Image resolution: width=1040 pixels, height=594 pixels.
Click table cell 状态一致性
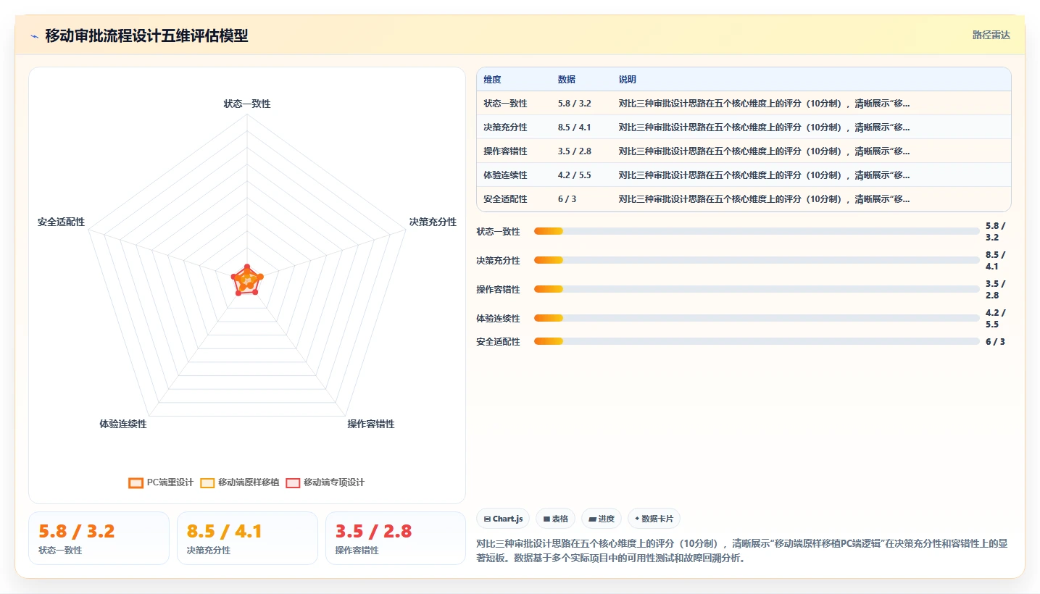pyautogui.click(x=505, y=104)
